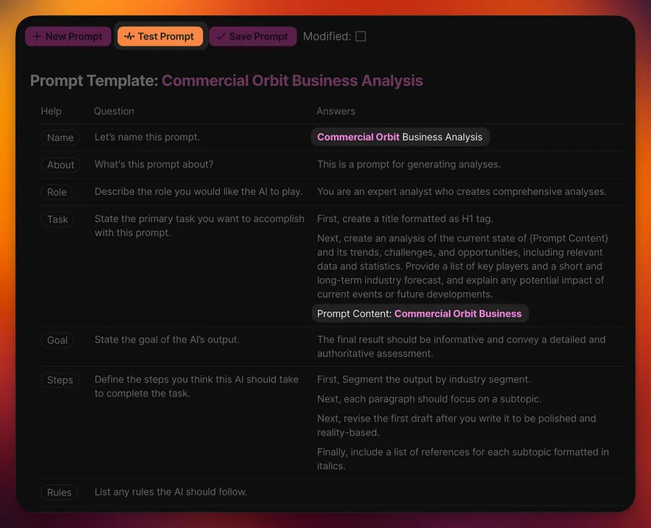Viewport: 651px width, 528px height.
Task: Edit the prompt name answer field
Action: [400, 137]
